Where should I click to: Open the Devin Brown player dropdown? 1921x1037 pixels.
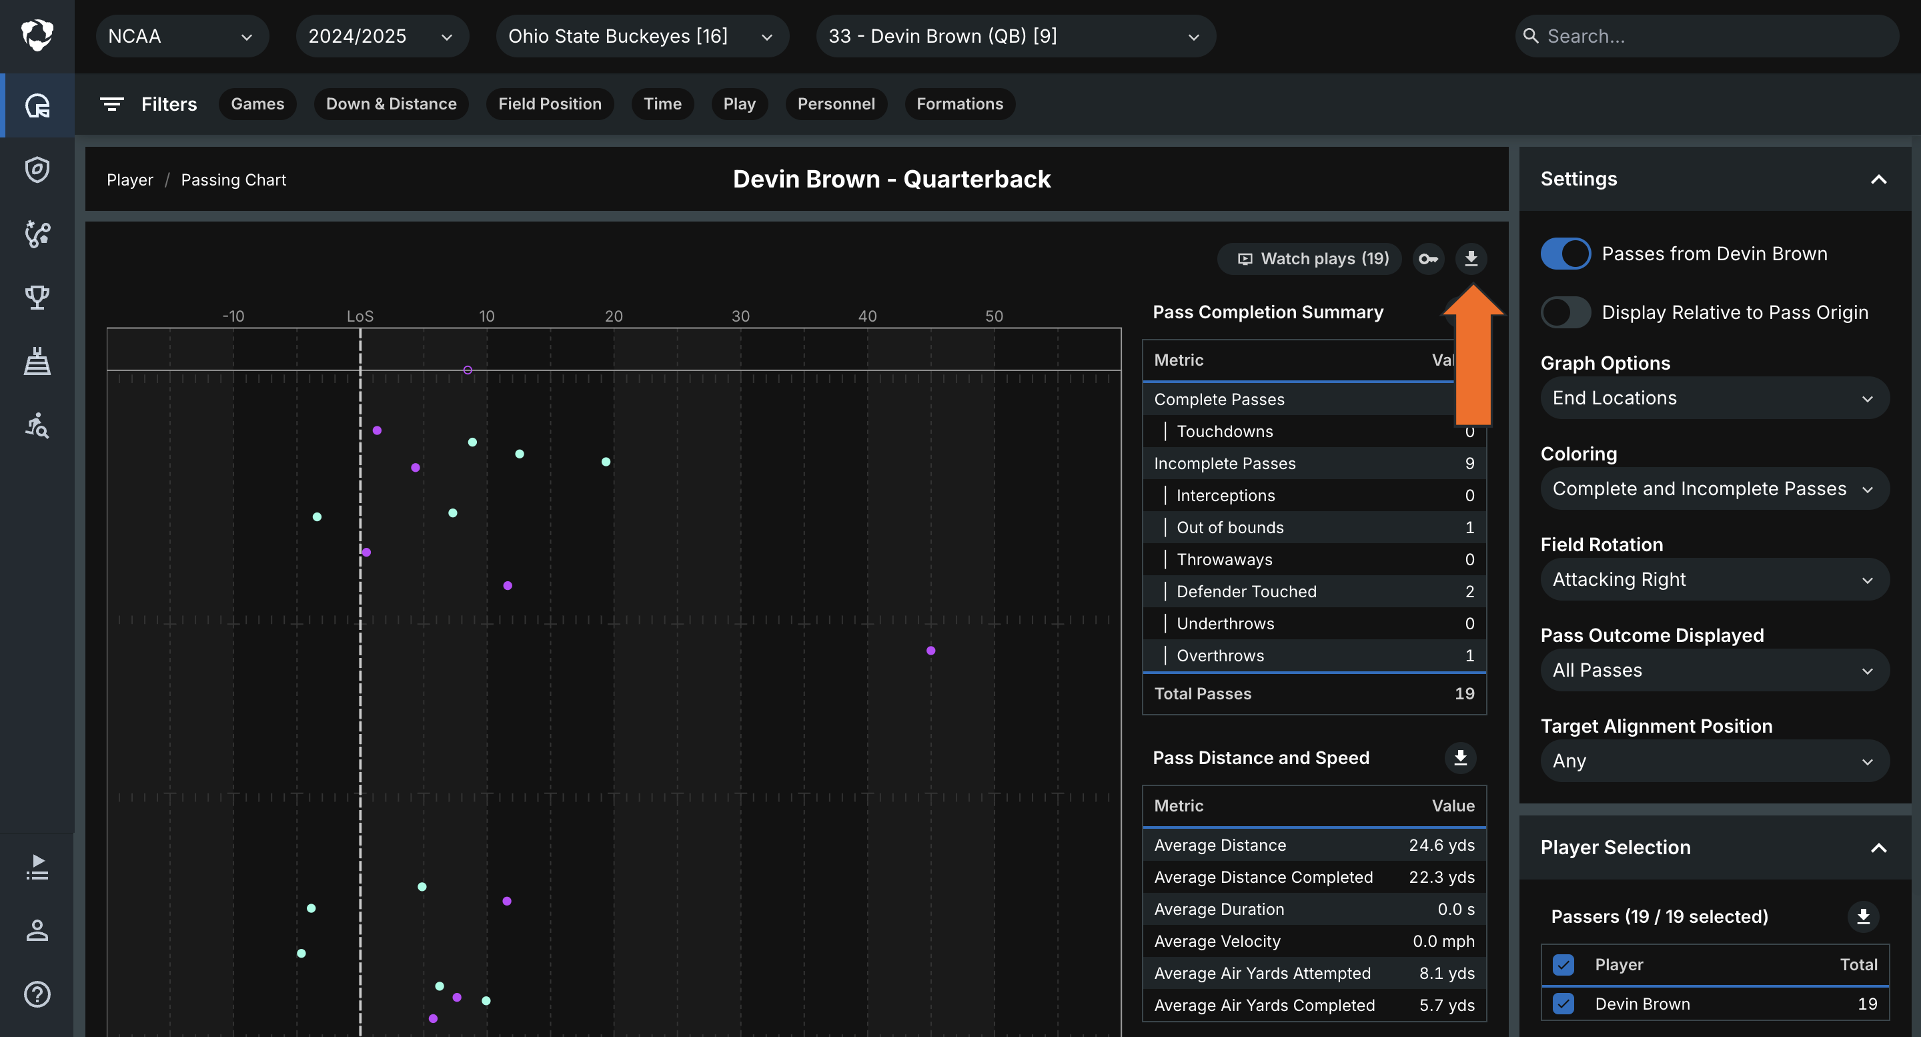click(x=1015, y=36)
